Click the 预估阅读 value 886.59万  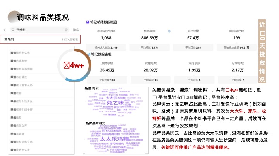pos(150,38)
